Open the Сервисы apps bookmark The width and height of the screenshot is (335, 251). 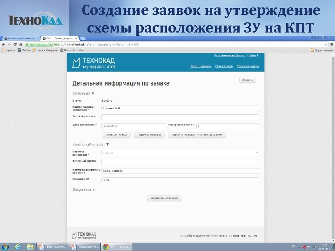click(8, 50)
